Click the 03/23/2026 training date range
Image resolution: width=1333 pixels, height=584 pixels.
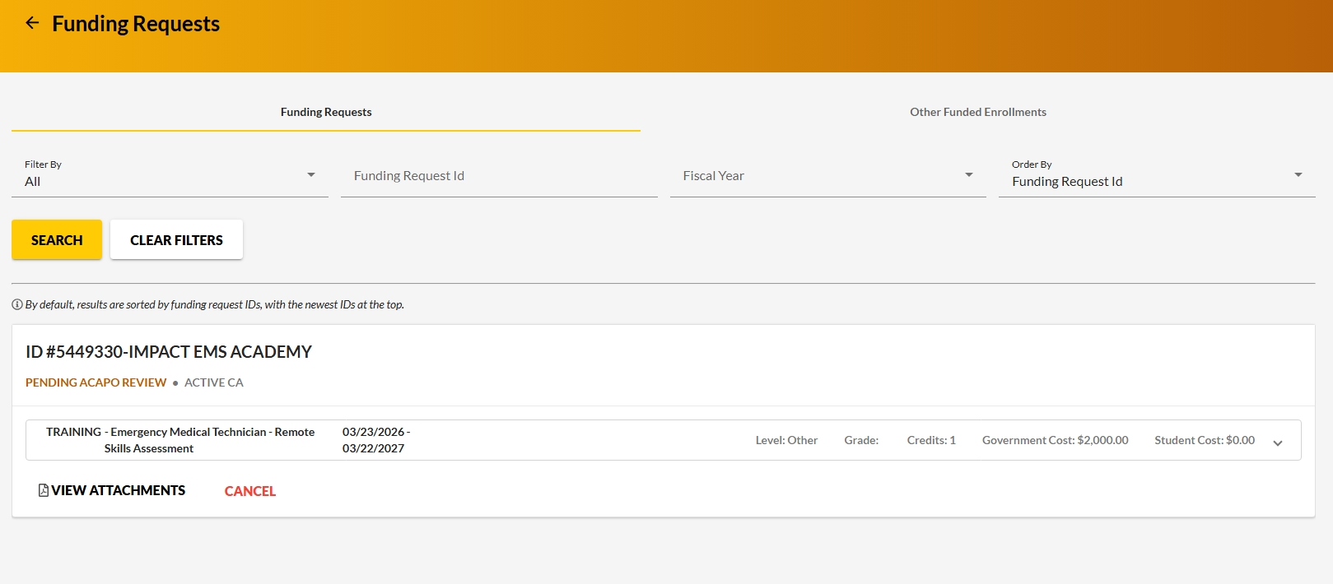click(375, 440)
